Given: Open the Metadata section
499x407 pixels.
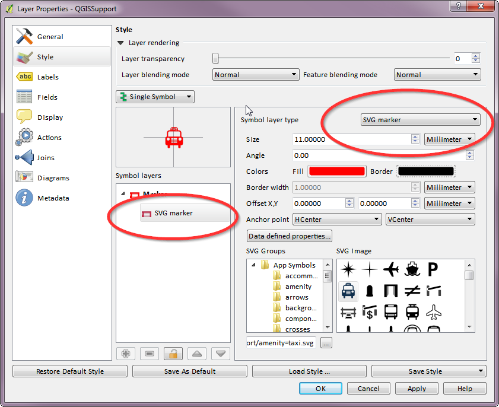Looking at the screenshot, I should (x=62, y=198).
